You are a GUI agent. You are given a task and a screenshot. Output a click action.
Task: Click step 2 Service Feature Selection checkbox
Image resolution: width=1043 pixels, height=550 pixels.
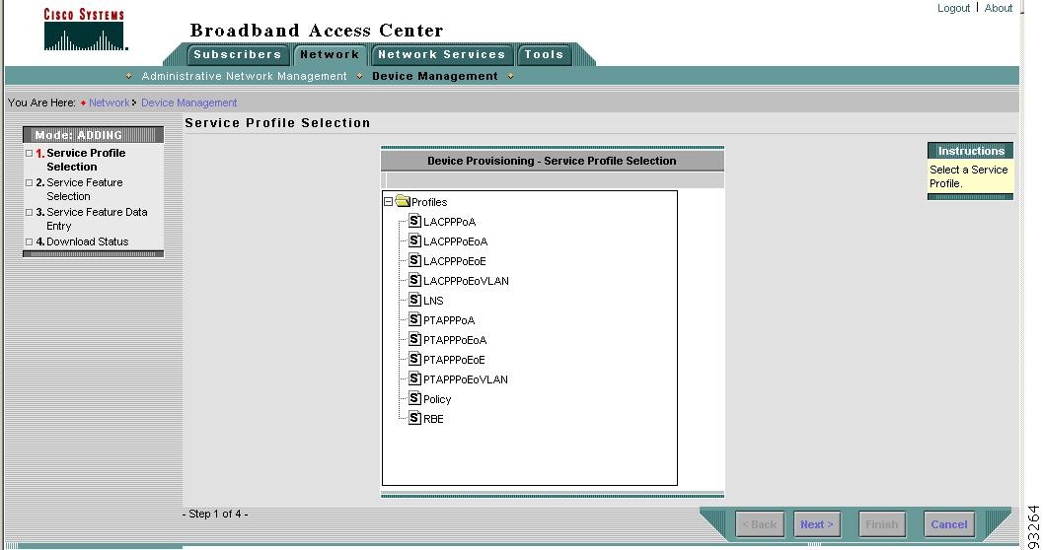click(29, 182)
